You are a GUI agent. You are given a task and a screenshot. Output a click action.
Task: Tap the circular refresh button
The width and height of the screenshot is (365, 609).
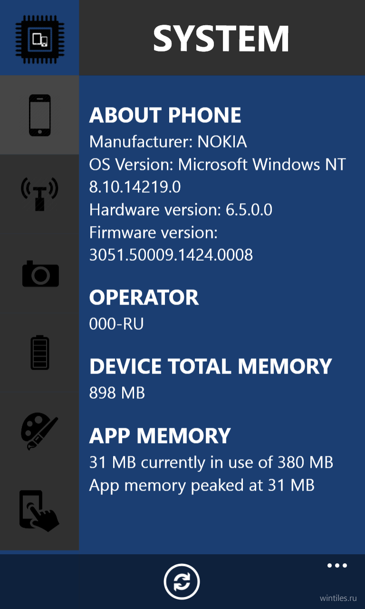182,581
